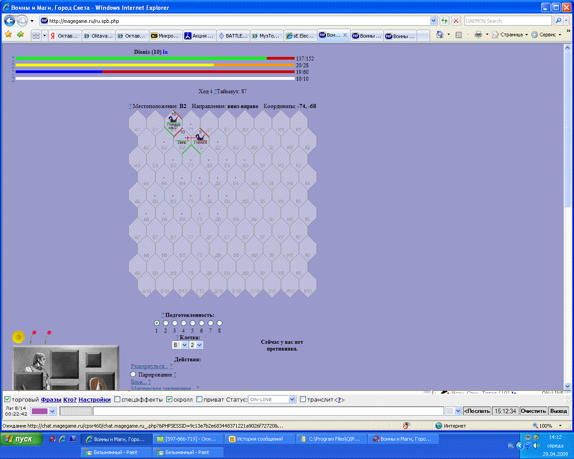Select readiness radio button 1

(157, 323)
